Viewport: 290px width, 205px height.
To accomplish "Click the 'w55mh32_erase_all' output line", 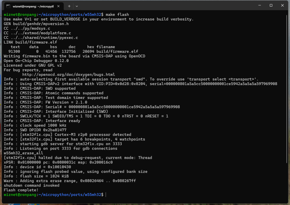I will click(x=23, y=153).
